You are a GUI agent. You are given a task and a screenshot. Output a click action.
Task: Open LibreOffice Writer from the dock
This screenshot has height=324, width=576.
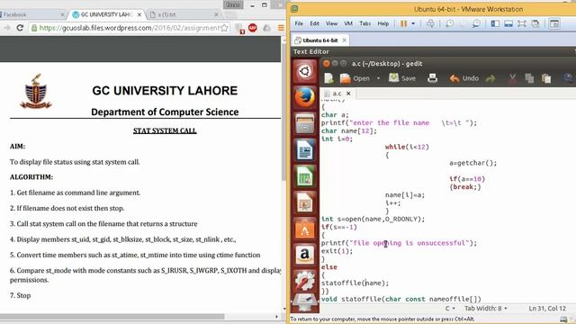coord(304,150)
